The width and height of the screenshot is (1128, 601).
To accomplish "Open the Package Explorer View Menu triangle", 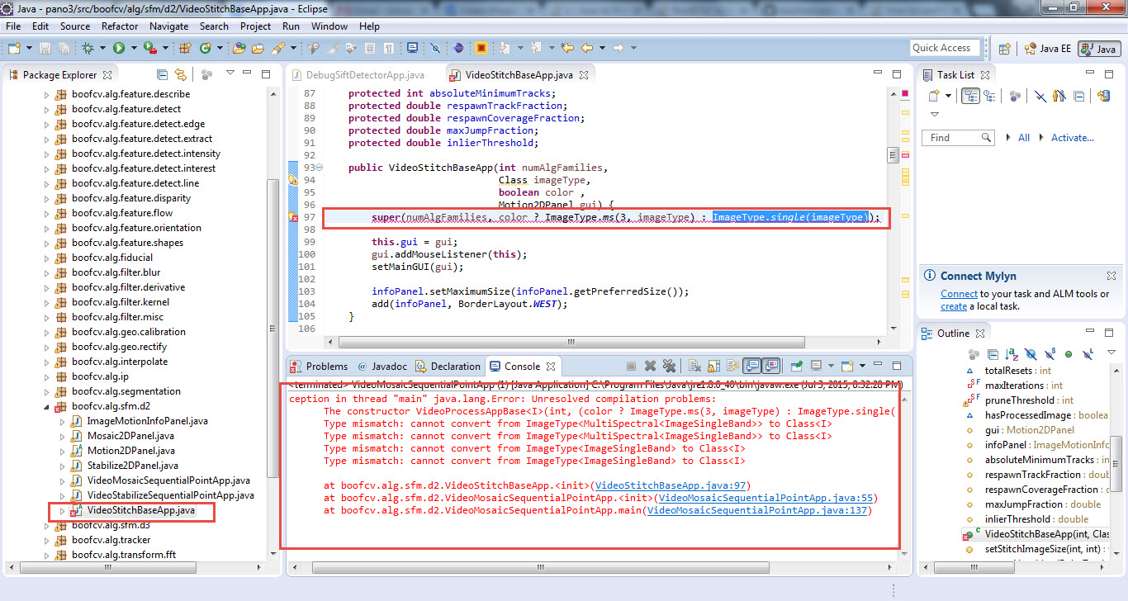I will pos(230,73).
